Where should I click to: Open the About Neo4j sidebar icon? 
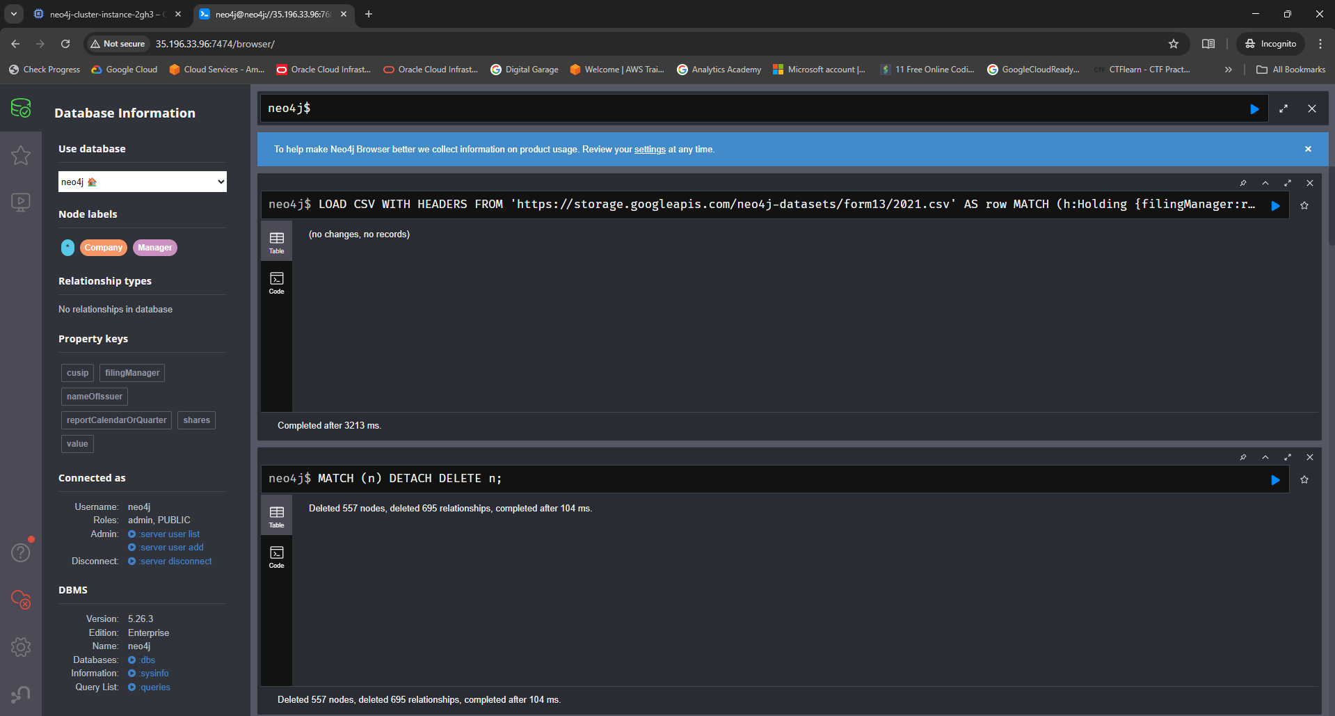(21, 694)
